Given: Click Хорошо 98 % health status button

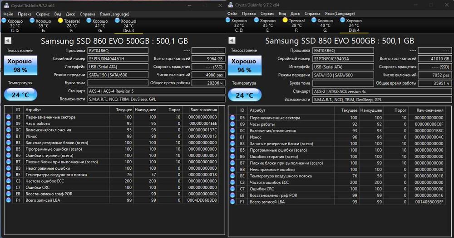Looking at the screenshot, I should click(x=20, y=65).
